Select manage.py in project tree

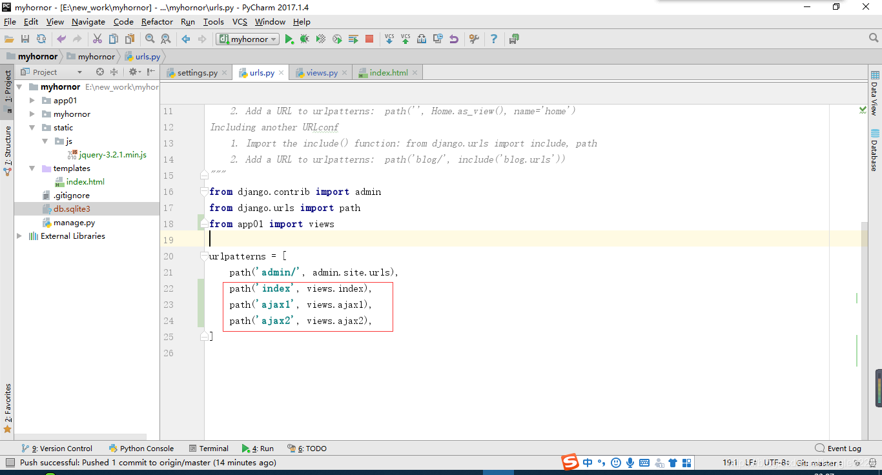68,223
